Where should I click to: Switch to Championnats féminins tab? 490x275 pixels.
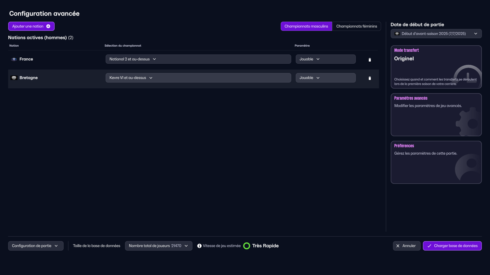point(357,26)
